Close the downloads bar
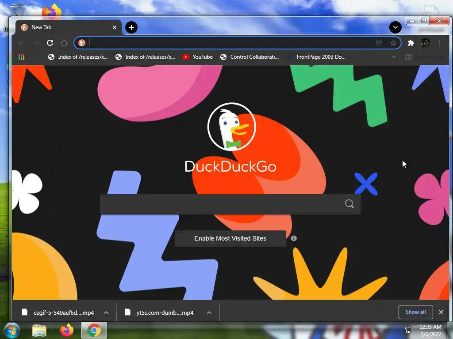 pos(441,312)
